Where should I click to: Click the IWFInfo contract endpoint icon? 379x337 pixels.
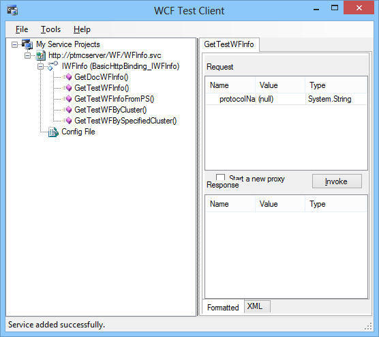click(x=52, y=66)
